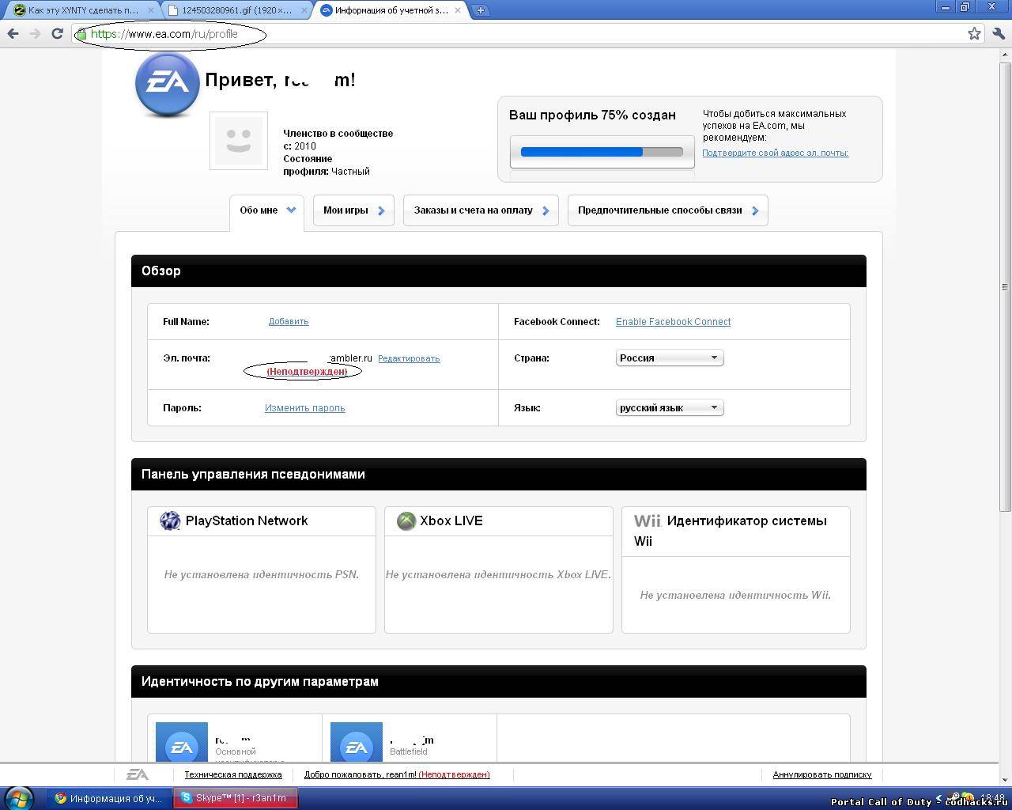Click 'Изменить пароль' link
Screen dimensions: 1012x810
click(x=304, y=408)
